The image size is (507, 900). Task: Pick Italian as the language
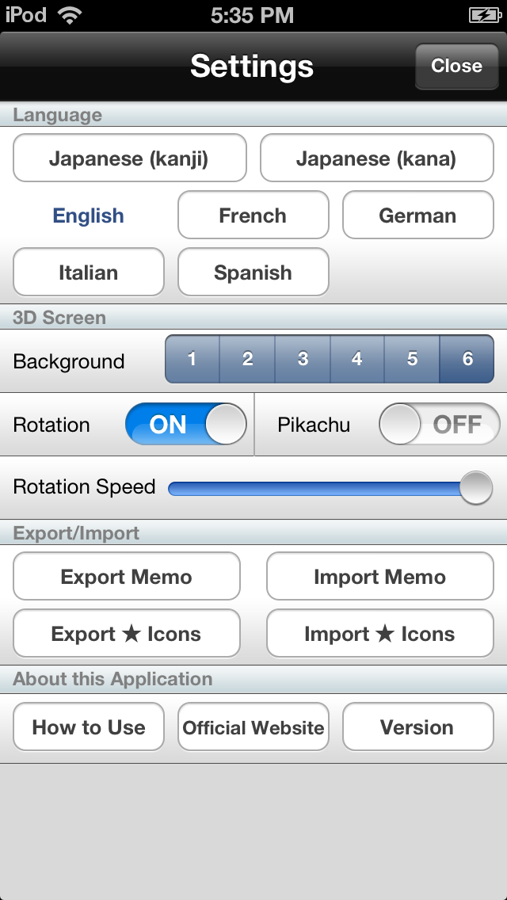tap(88, 273)
